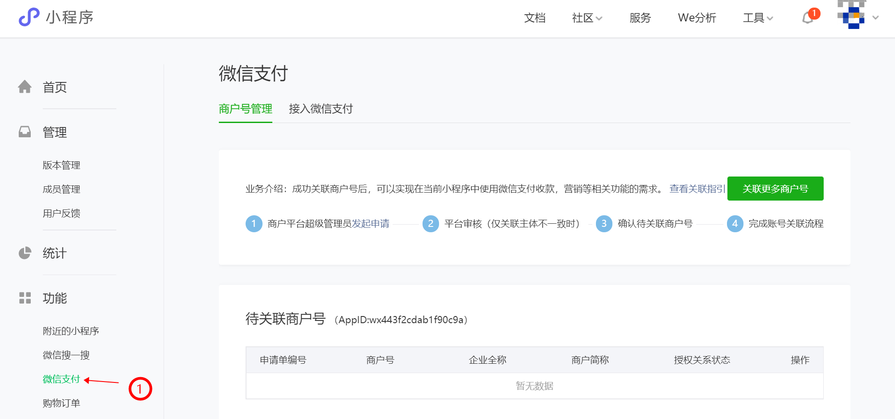The width and height of the screenshot is (895, 419).
Task: Open the We分析 menu item
Action: (697, 18)
